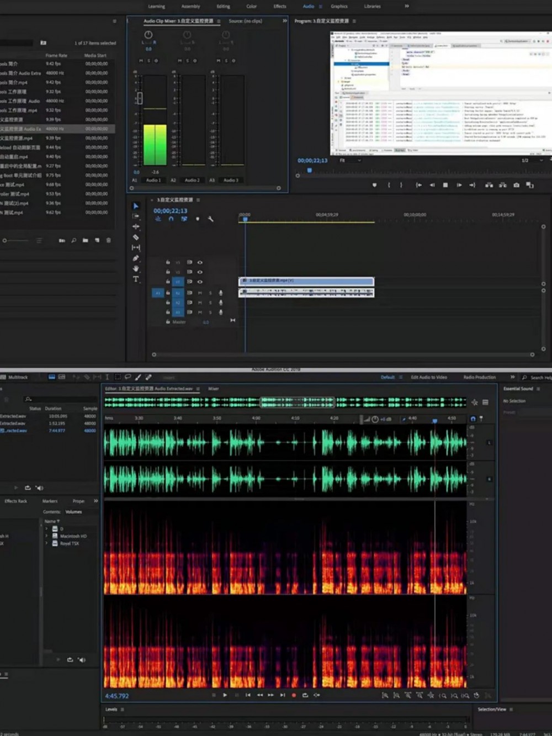The image size is (552, 736).
Task: Select video clip on V1 in timeline
Action: 306,281
